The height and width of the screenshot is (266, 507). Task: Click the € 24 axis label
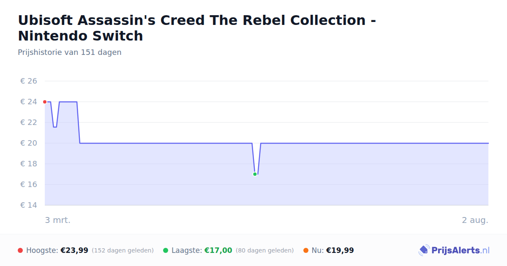[x=29, y=102]
